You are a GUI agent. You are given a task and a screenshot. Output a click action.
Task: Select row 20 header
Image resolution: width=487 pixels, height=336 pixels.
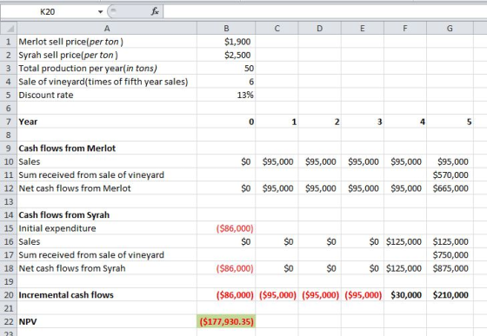pos(9,295)
